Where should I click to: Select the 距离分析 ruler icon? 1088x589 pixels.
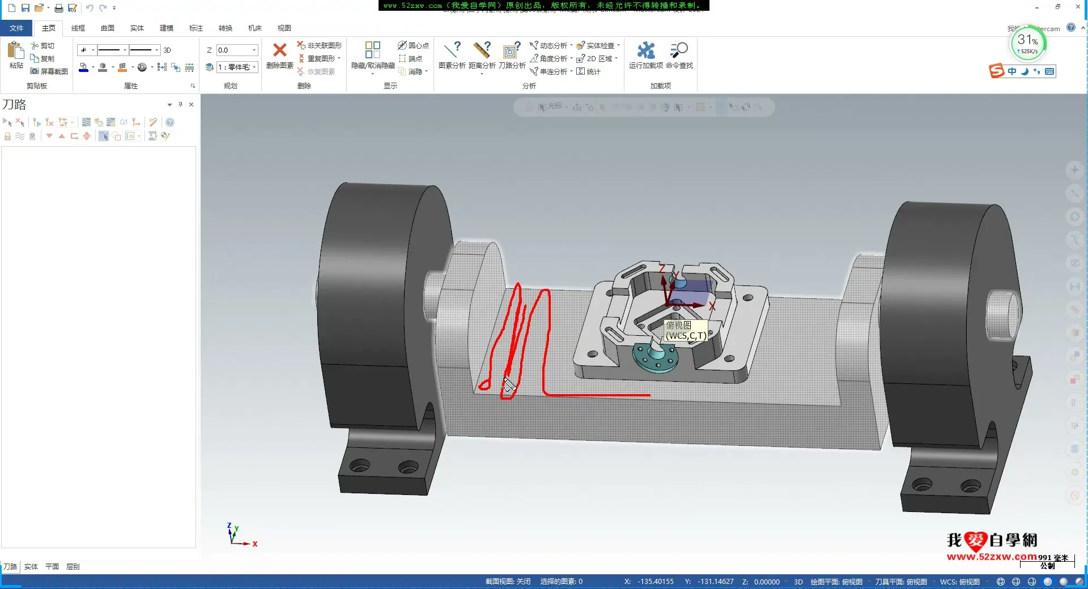click(x=482, y=50)
